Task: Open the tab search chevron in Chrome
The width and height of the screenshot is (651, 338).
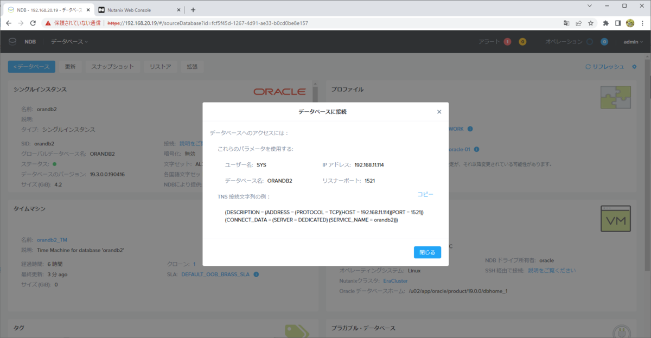Action: click(590, 5)
